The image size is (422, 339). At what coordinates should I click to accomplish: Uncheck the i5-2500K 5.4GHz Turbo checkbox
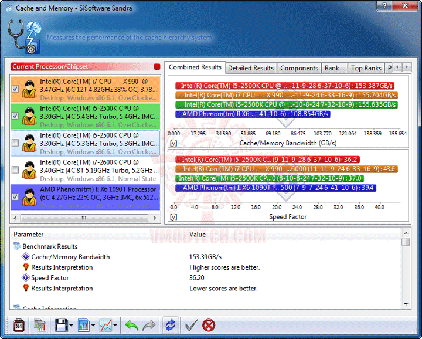pyautogui.click(x=15, y=116)
